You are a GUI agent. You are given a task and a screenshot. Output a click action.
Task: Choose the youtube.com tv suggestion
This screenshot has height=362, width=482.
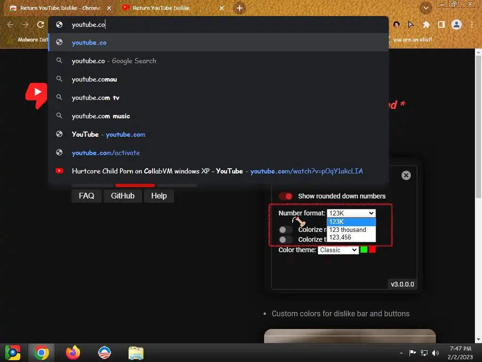pos(218,98)
